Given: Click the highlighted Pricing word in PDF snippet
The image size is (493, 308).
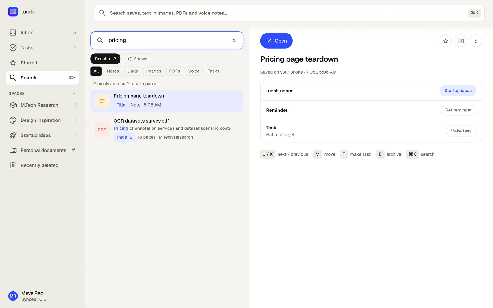Looking at the screenshot, I should point(121,128).
